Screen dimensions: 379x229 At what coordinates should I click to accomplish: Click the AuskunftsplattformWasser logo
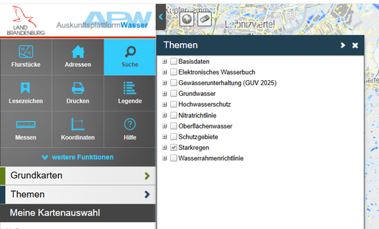coord(104,21)
